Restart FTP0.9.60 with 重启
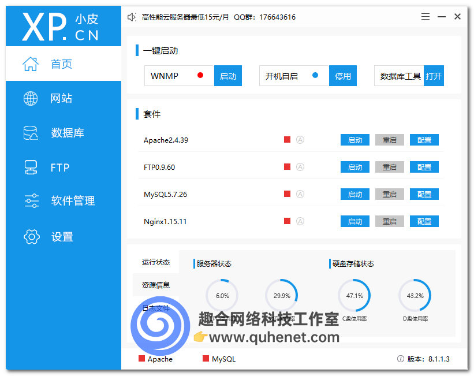Viewport: 474px width, 376px height. click(390, 167)
